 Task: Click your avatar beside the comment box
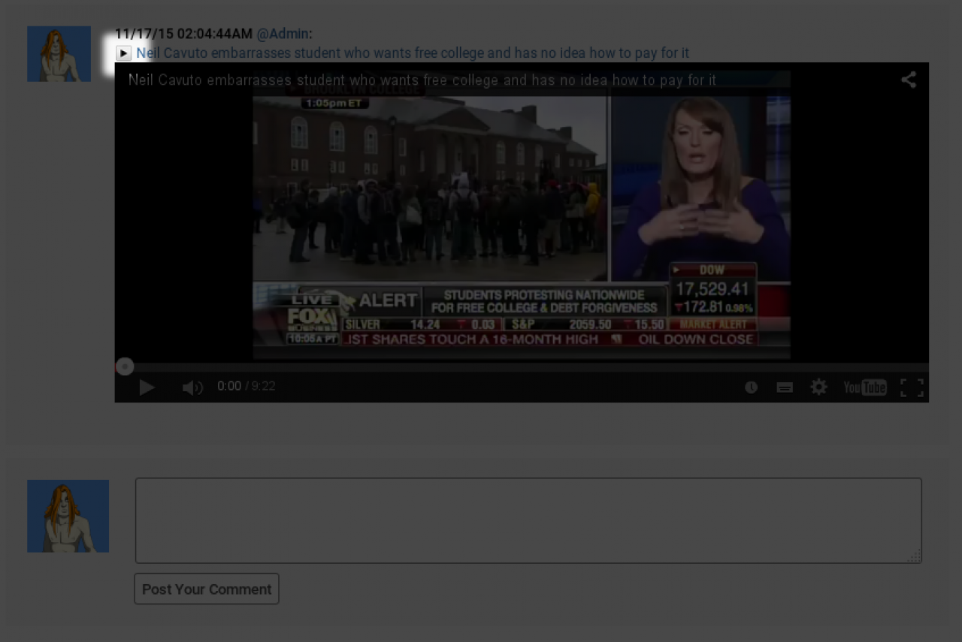[x=68, y=517]
